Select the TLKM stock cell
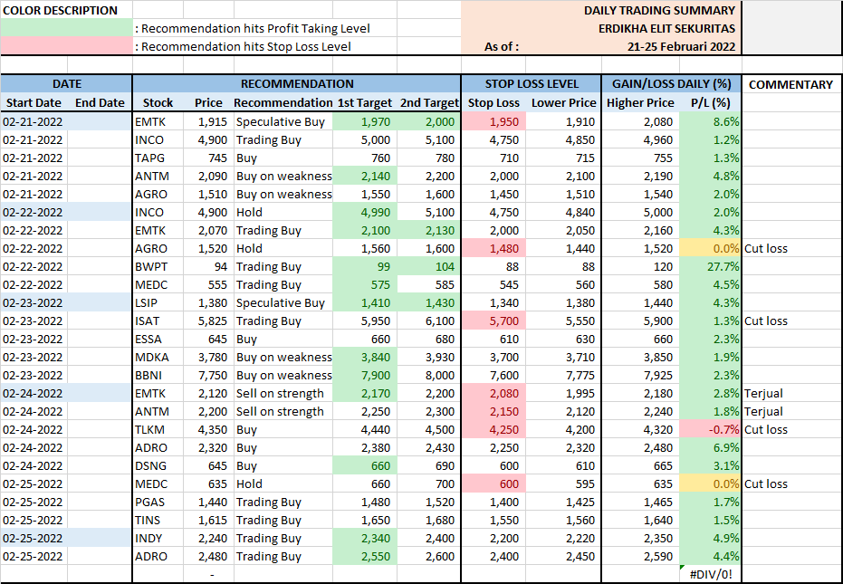The width and height of the screenshot is (843, 584). click(x=158, y=429)
